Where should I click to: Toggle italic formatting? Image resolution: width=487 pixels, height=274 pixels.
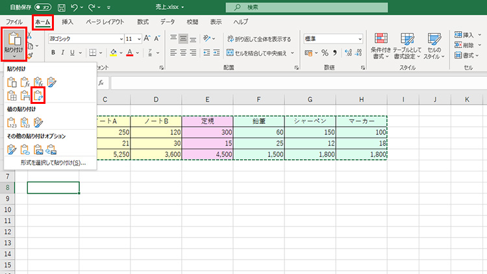click(64, 53)
